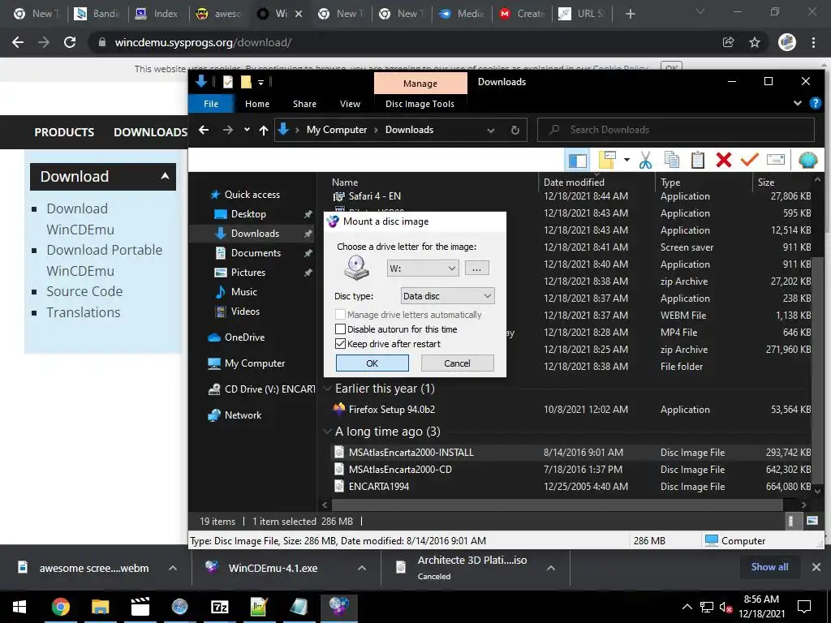Open Safari compass icon in taskbar

coord(179,607)
